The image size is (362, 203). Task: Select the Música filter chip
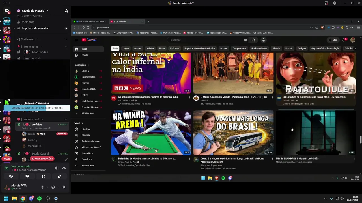[150, 48]
